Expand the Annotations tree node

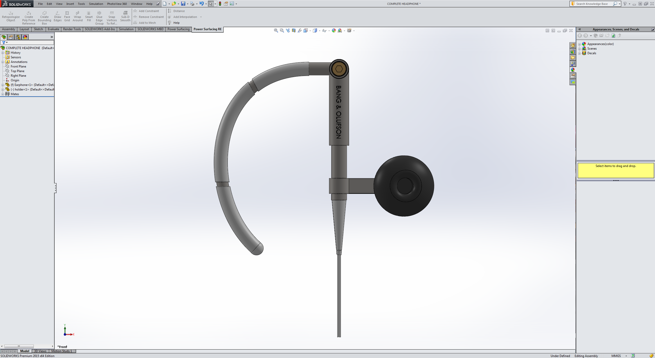[3, 62]
